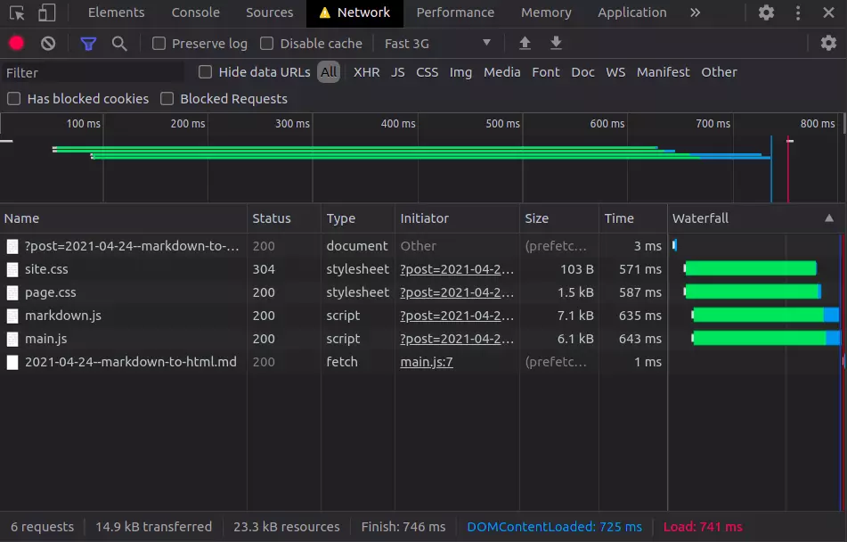The height and width of the screenshot is (542, 847).
Task: Switch to the Console tab
Action: [x=195, y=12]
